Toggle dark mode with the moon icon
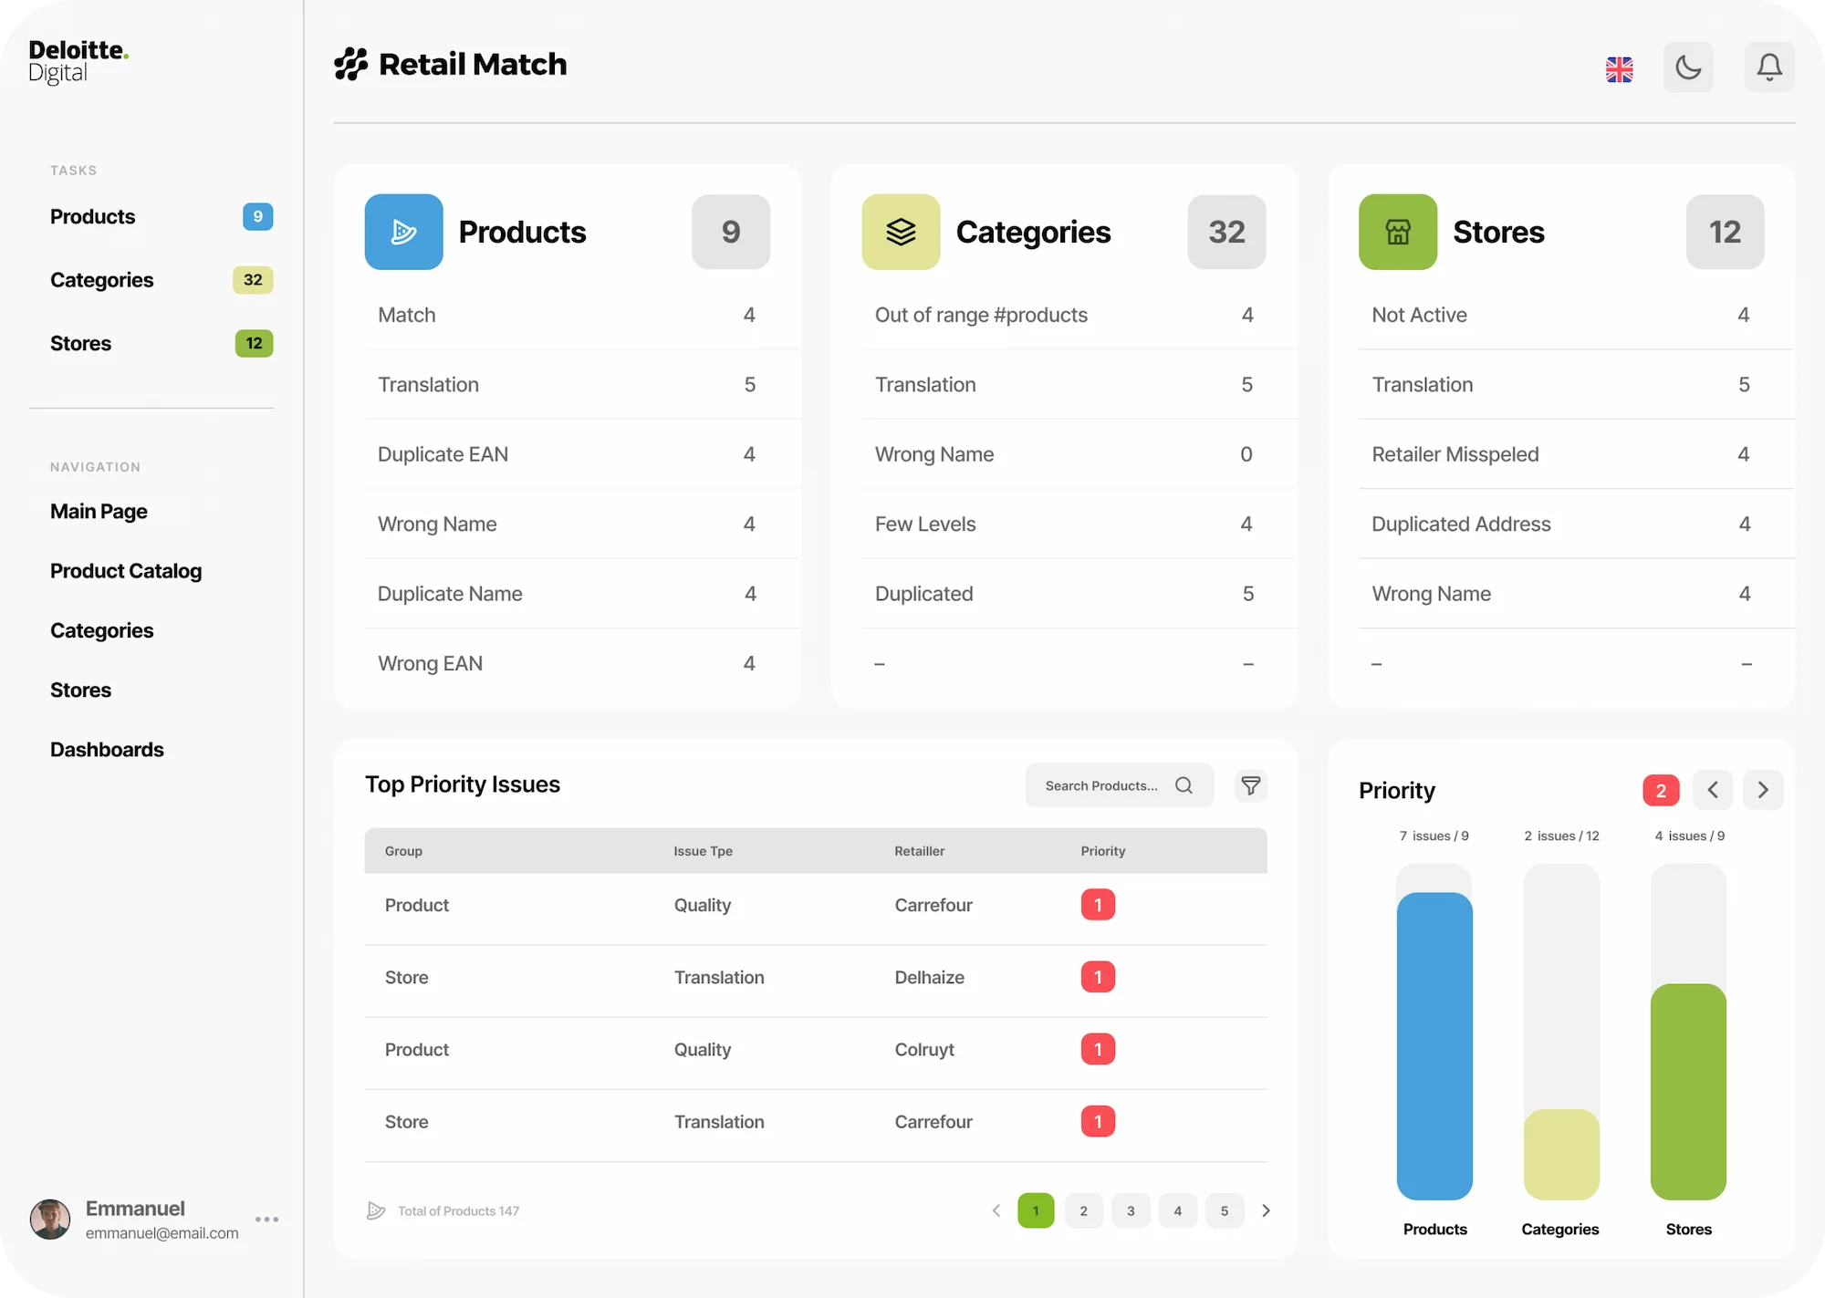 click(x=1688, y=67)
